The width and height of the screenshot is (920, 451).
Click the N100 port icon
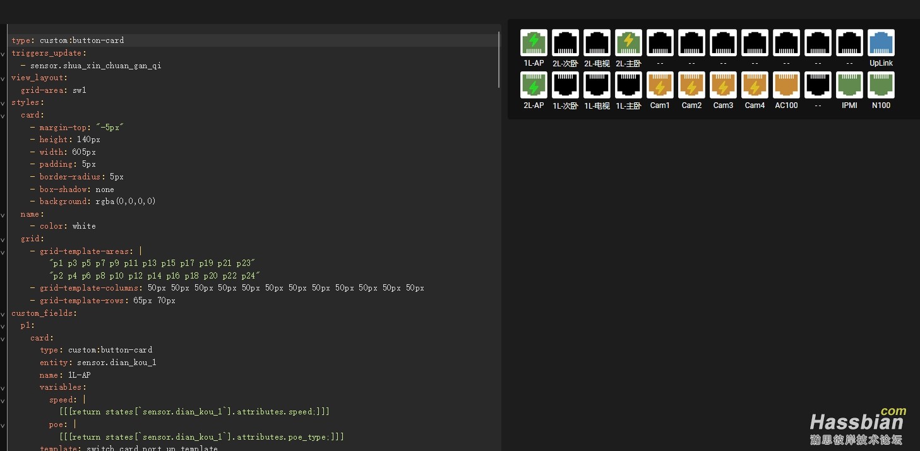pos(881,85)
